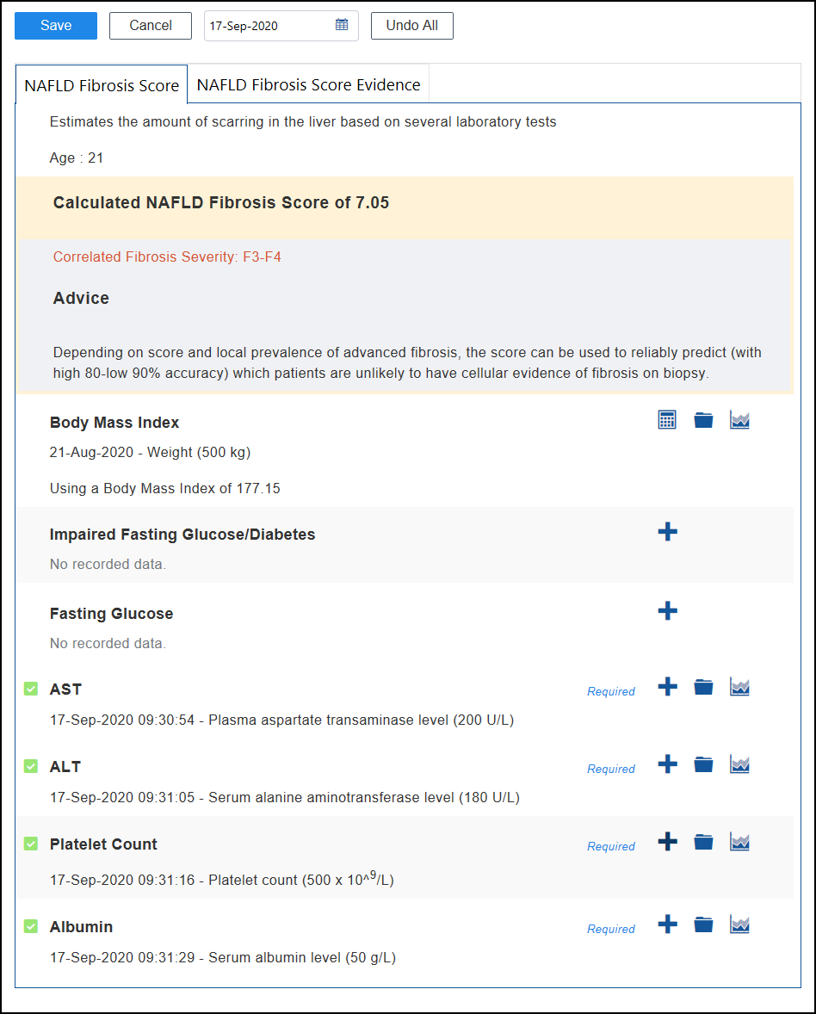This screenshot has width=816, height=1014.
Task: Untick the Platelet Count checkbox
Action: point(31,844)
